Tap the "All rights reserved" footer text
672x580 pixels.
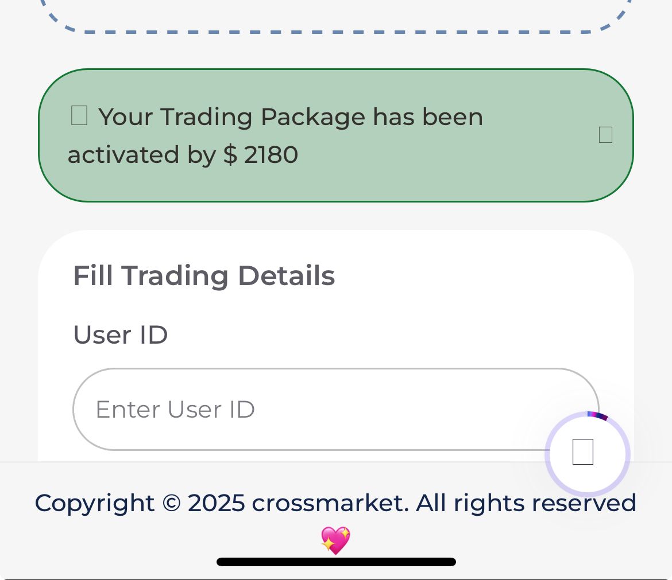point(526,503)
